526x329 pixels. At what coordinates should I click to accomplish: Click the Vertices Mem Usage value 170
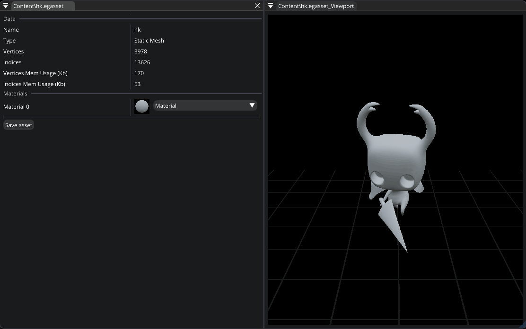[139, 73]
